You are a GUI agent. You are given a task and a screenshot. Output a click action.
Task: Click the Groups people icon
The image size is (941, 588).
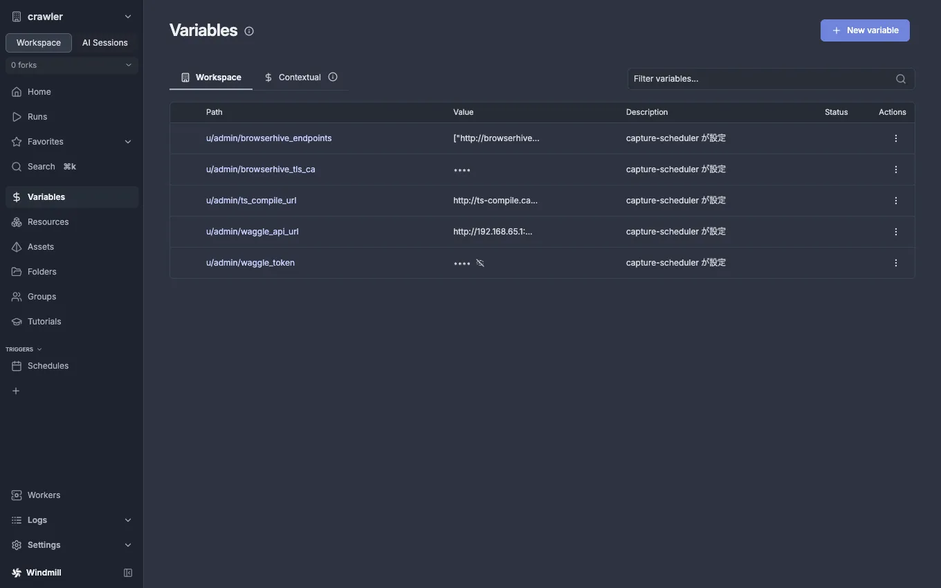17,297
